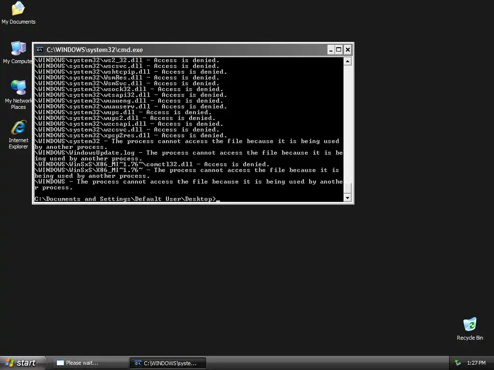The image size is (494, 370).
Task: Click the wzcsapi.dll access denied line
Action: coord(129,124)
